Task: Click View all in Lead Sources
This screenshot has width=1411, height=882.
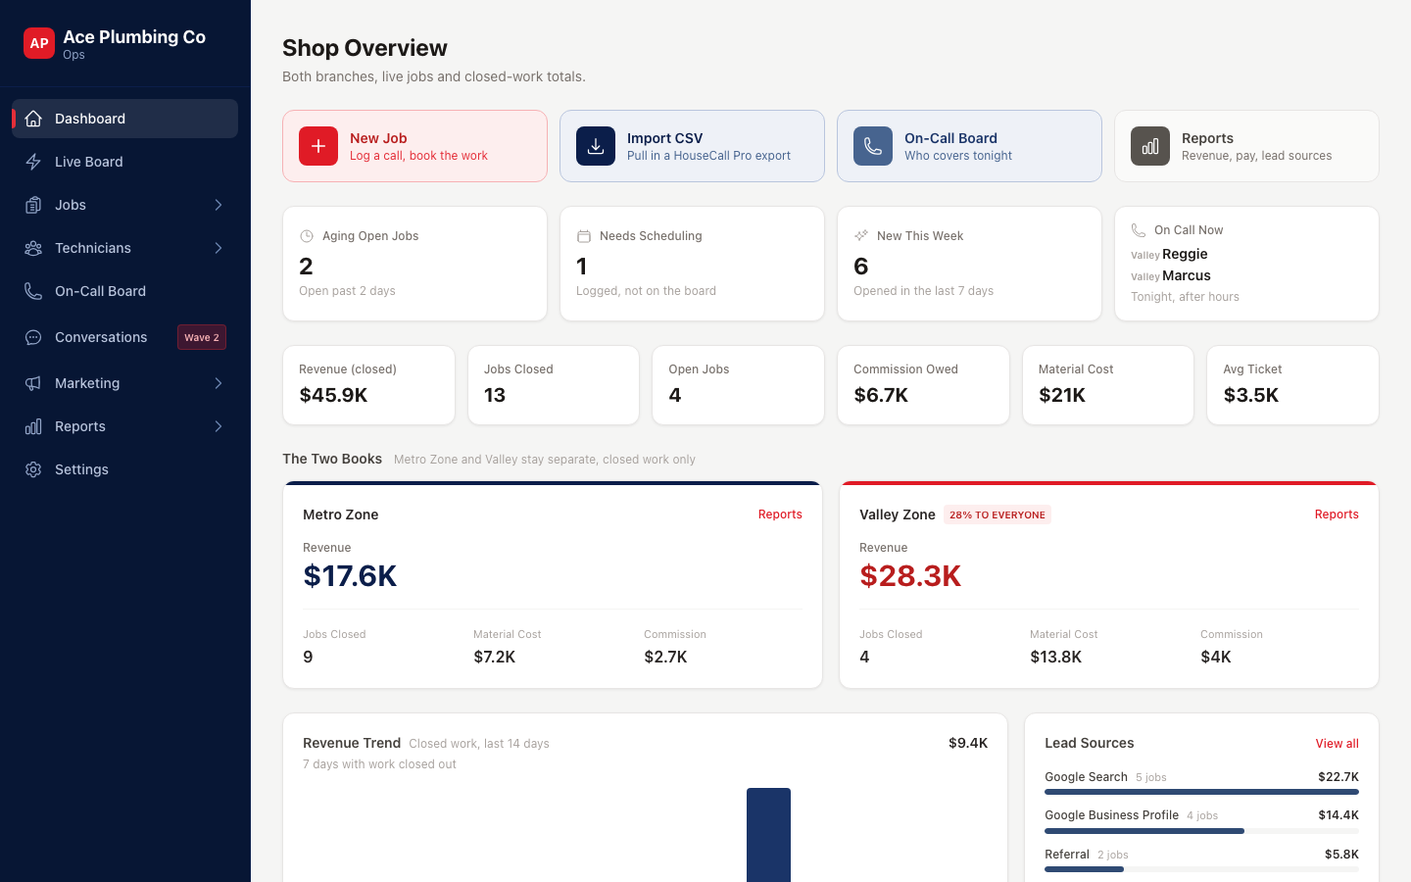Action: [1337, 744]
